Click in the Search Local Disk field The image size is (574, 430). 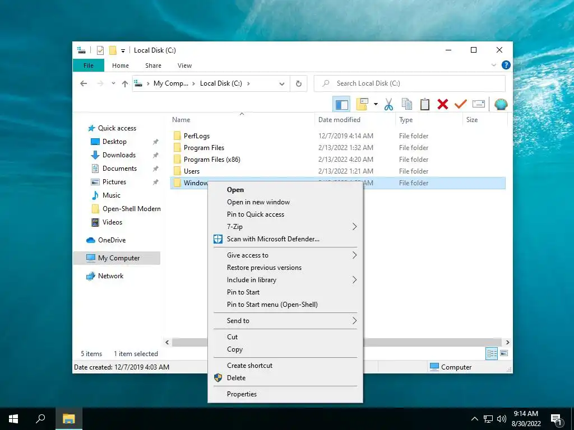[410, 83]
